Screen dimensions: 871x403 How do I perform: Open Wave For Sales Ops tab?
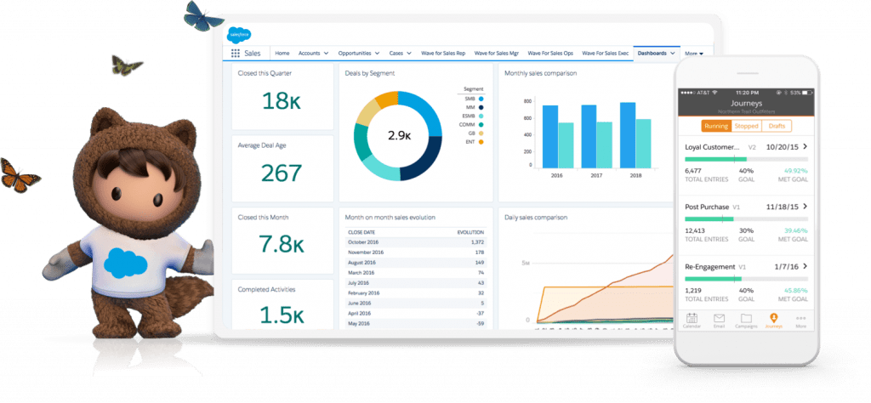point(550,54)
